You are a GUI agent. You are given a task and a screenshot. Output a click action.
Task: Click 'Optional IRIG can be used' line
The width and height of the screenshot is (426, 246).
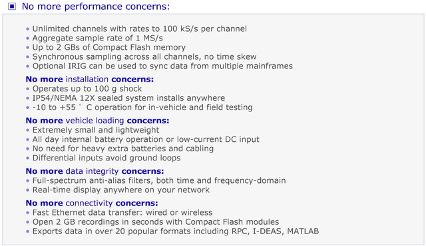162,66
